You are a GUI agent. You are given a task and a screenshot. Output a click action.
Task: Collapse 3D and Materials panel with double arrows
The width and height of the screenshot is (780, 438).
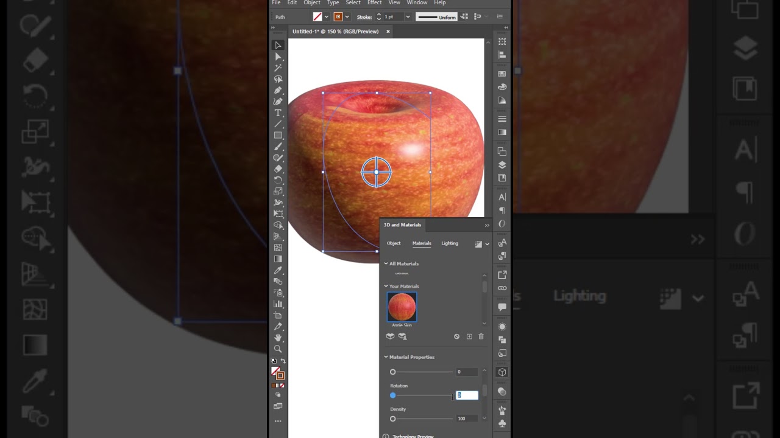coord(487,225)
